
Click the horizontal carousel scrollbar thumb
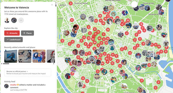[x=6, y=63]
